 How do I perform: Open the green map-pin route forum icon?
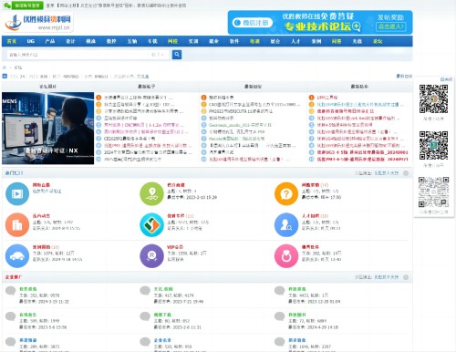pos(151,193)
